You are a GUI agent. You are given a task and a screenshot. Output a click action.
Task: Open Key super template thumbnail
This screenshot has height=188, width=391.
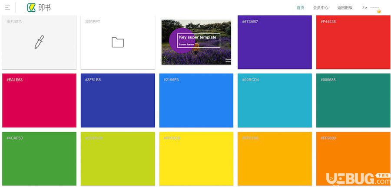[196, 42]
